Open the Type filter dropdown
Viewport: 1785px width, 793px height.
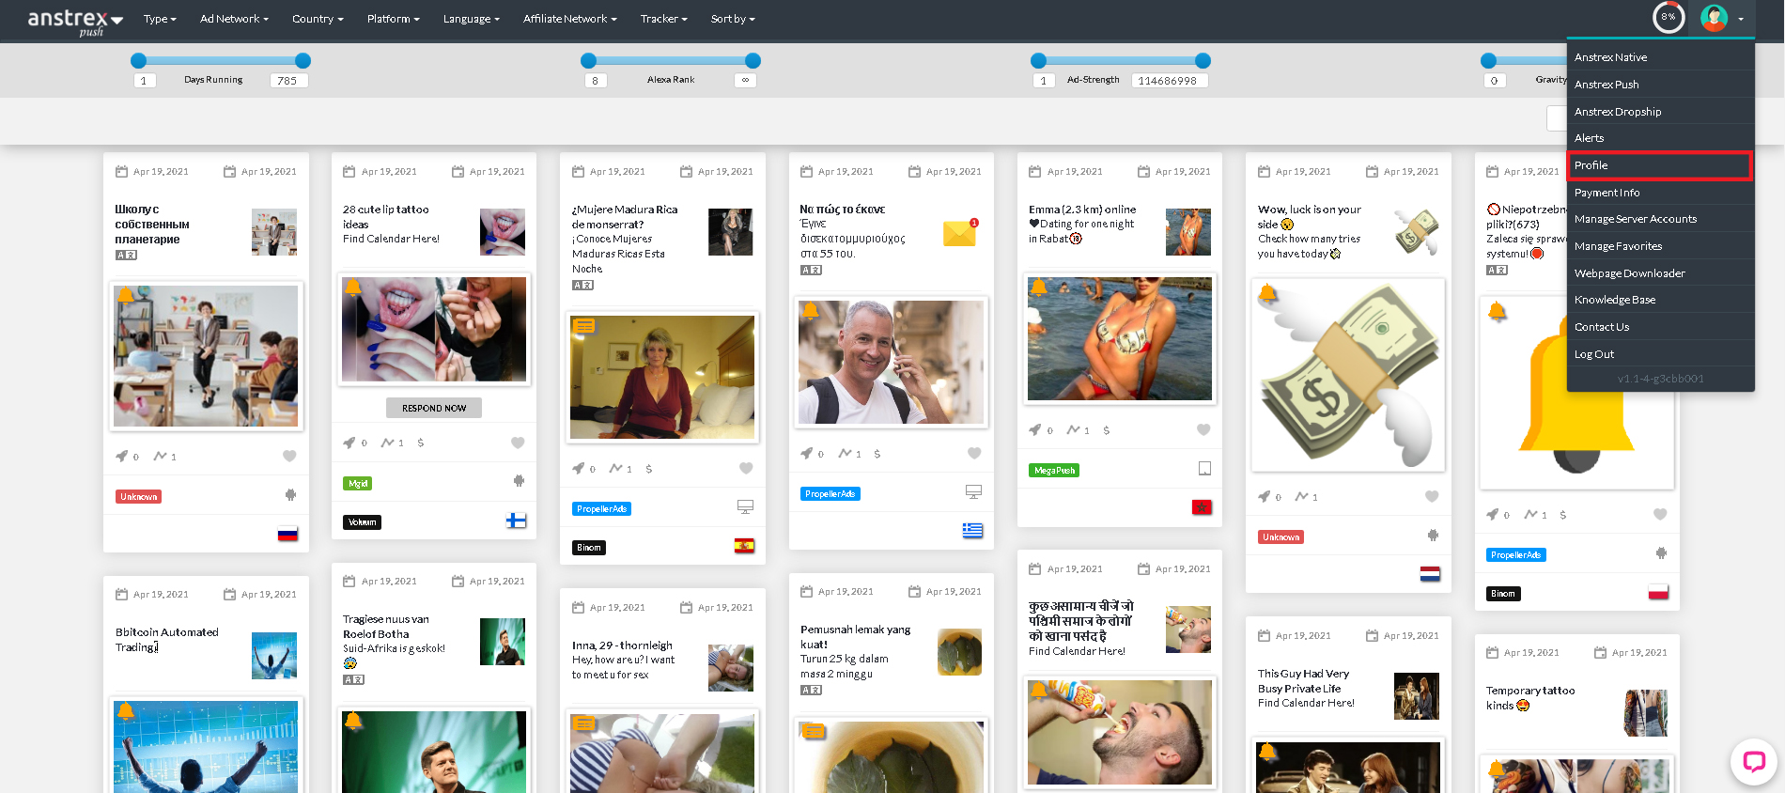pos(160,19)
